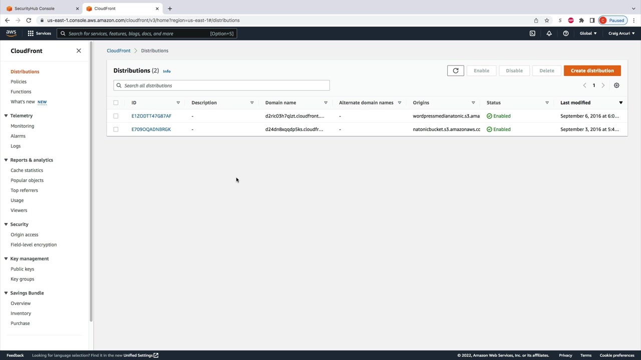641x360 pixels.
Task: Open Cache statistics report
Action: [x=27, y=170]
